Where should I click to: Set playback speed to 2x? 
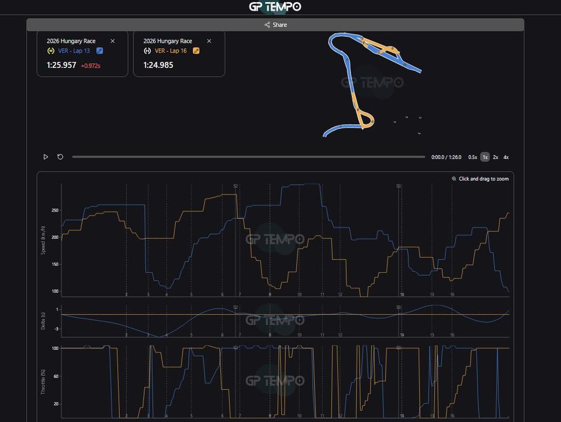coord(495,157)
